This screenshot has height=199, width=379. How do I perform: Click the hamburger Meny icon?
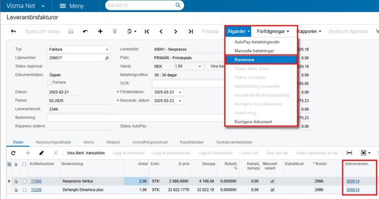[x=63, y=6]
